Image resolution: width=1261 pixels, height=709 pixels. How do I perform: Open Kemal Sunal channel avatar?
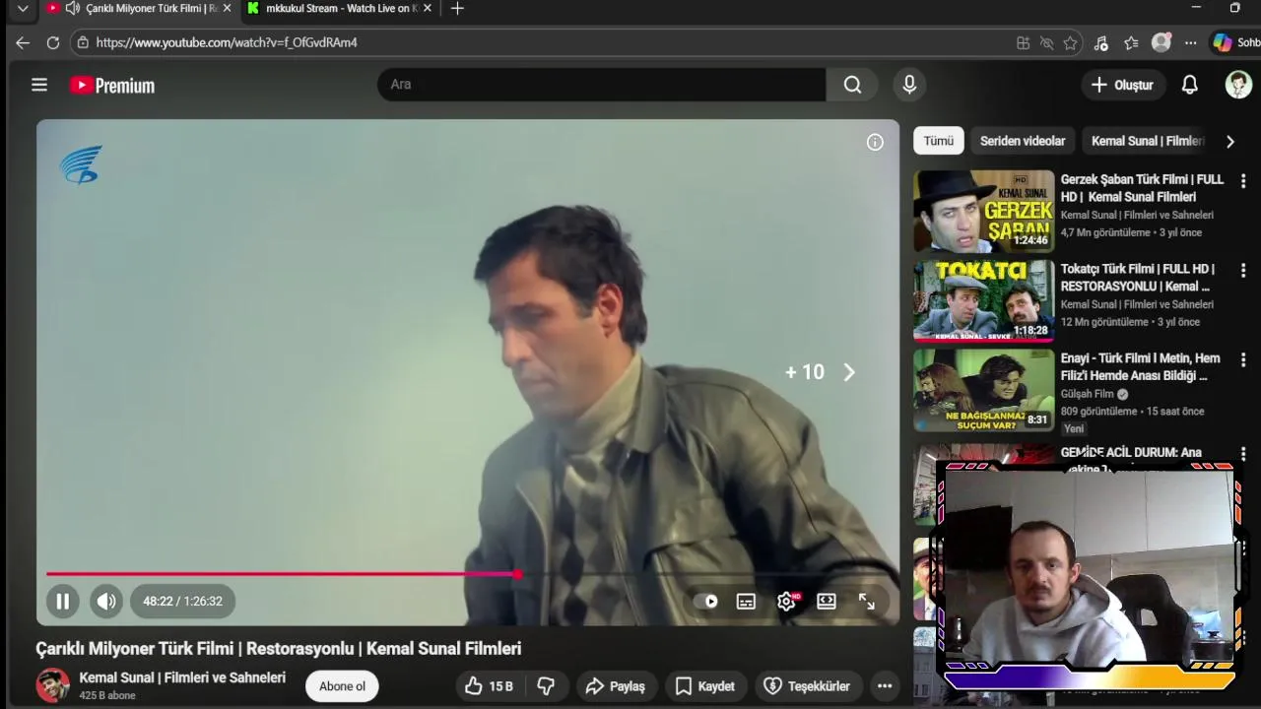coord(53,685)
